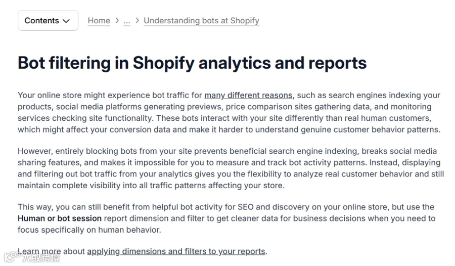Open applying dimensions and filters to your reports
Screen dimensions: 455x266
176,251
